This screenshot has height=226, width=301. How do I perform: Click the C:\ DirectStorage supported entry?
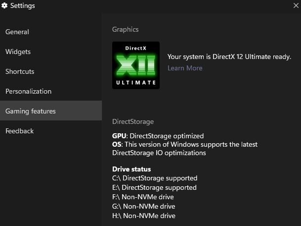(155, 178)
